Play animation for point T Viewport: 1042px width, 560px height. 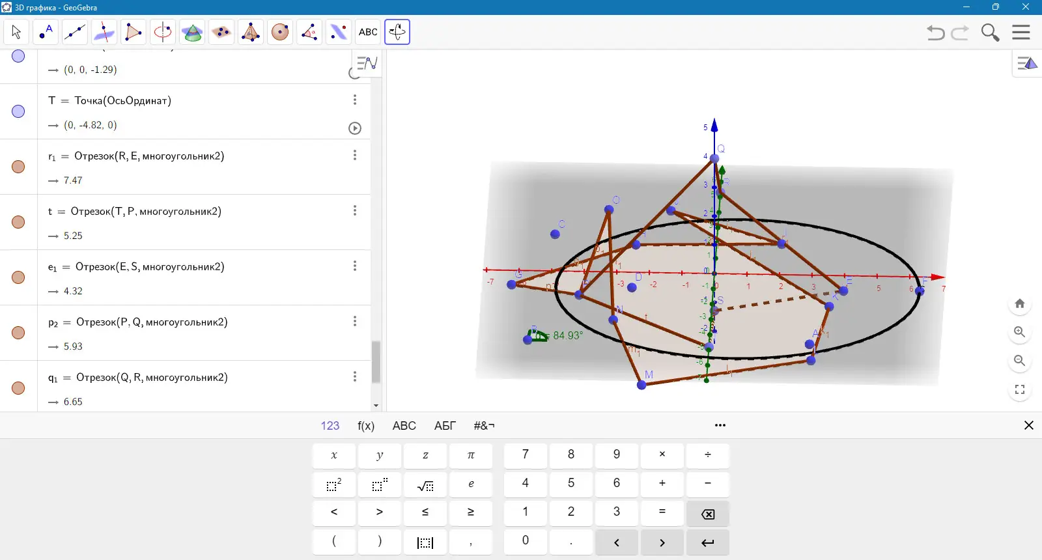pyautogui.click(x=355, y=128)
